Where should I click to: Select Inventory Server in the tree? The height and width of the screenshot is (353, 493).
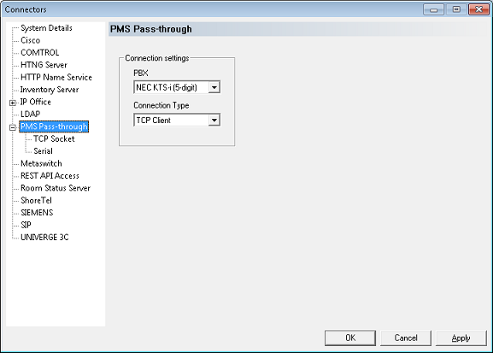50,90
